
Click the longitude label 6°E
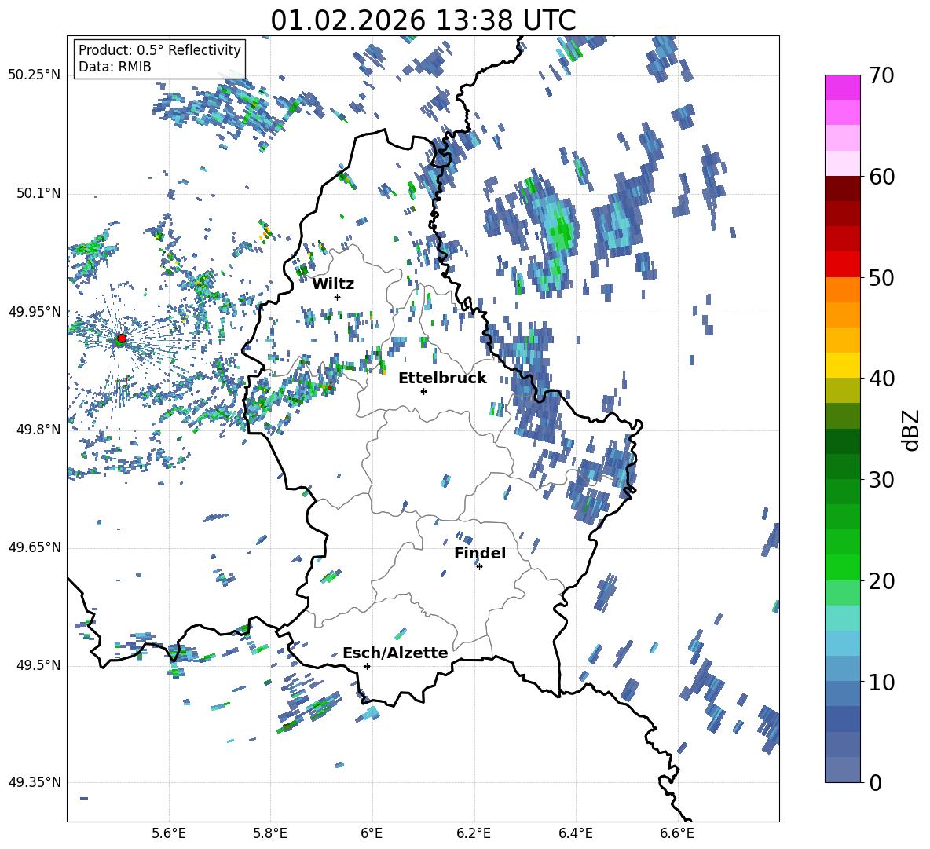[372, 833]
